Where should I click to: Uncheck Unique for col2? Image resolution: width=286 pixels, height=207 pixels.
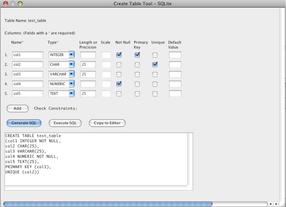[x=155, y=65]
